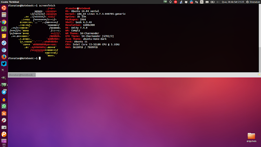Open the mail messaging indicator
This screenshot has width=261, height=147.
point(207,2)
